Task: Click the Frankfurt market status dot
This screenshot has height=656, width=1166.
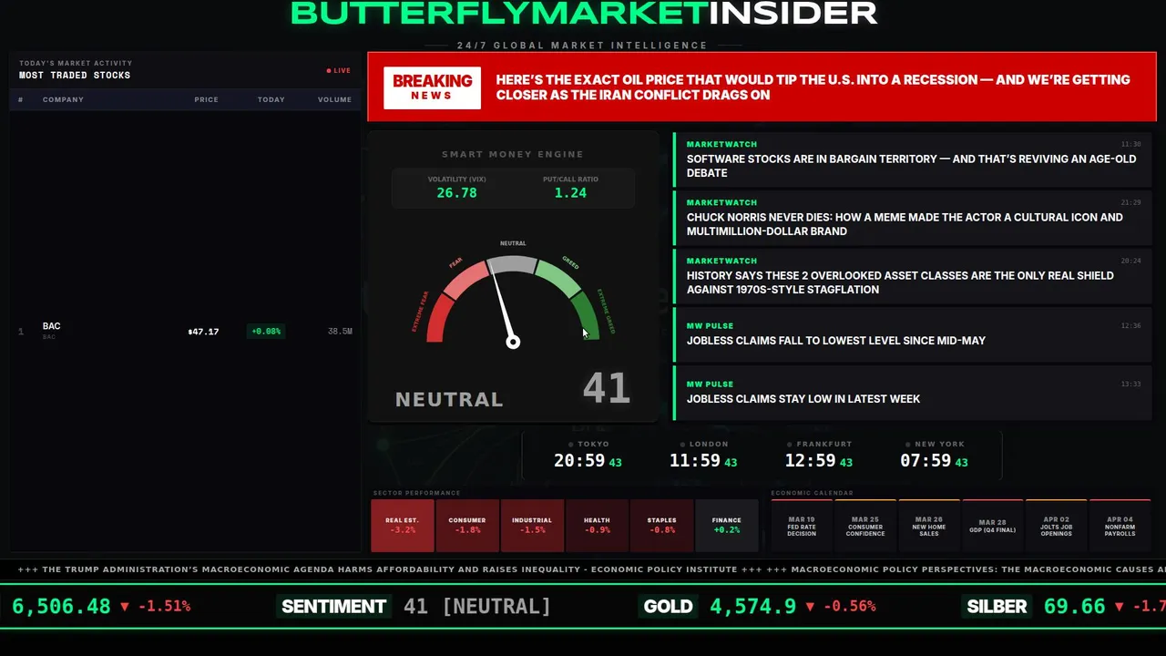Action: coord(789,445)
